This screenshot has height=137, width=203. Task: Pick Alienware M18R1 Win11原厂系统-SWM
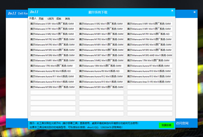coord(101,34)
